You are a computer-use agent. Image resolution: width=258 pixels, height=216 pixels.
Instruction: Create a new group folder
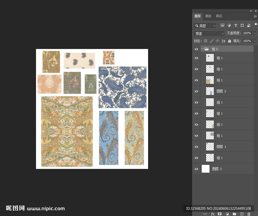(234, 214)
